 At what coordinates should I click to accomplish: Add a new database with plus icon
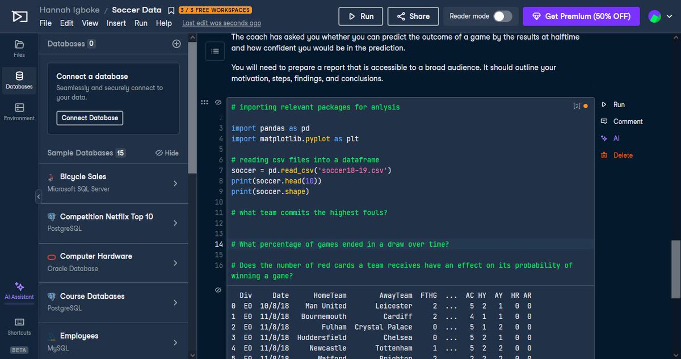point(176,44)
